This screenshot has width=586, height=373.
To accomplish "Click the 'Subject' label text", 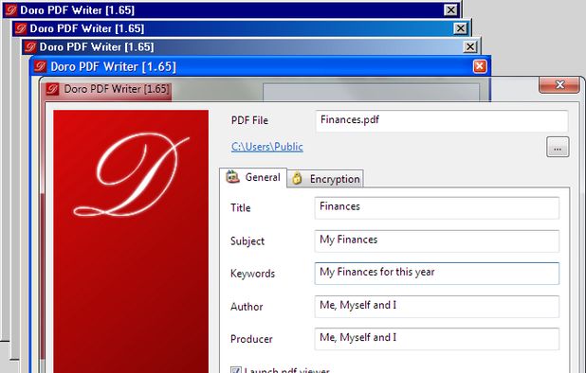I will point(247,241).
